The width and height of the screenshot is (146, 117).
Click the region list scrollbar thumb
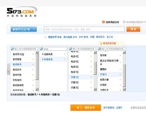(95, 68)
